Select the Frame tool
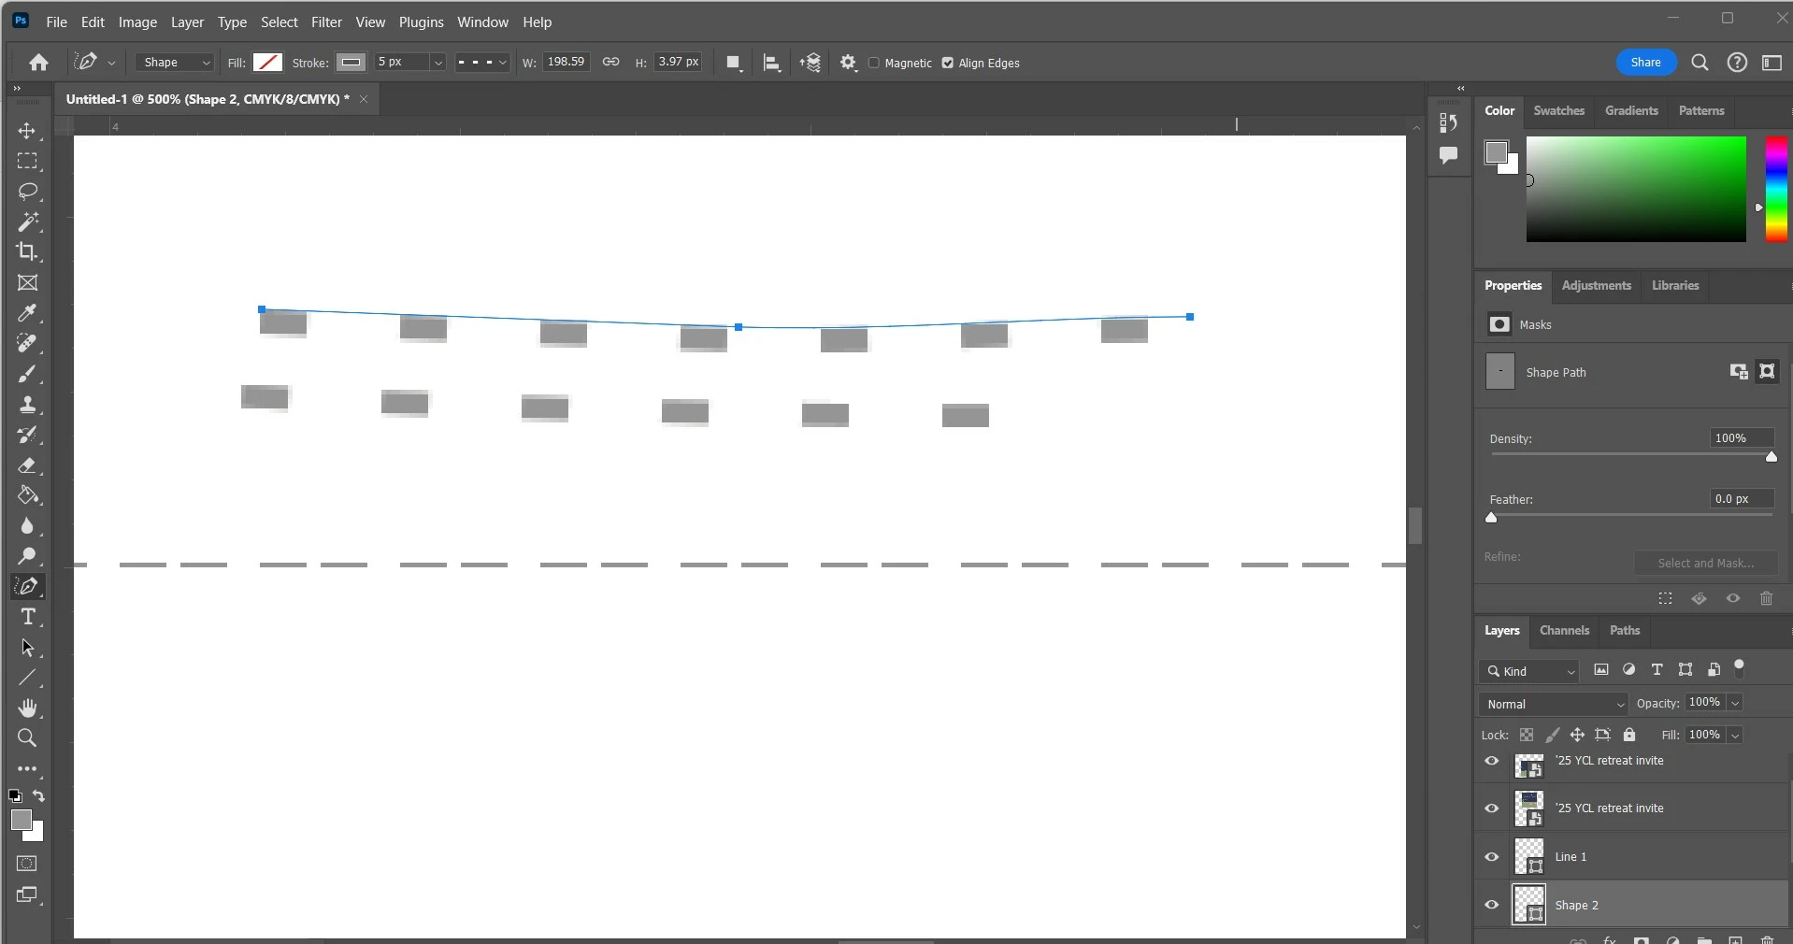Screen dimensions: 1793x944 click(x=27, y=282)
